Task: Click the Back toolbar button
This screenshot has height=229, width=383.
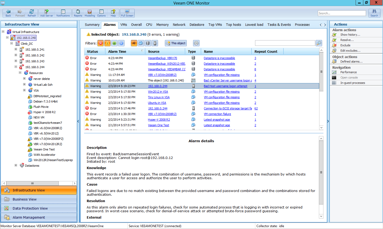Action: (x=9, y=13)
